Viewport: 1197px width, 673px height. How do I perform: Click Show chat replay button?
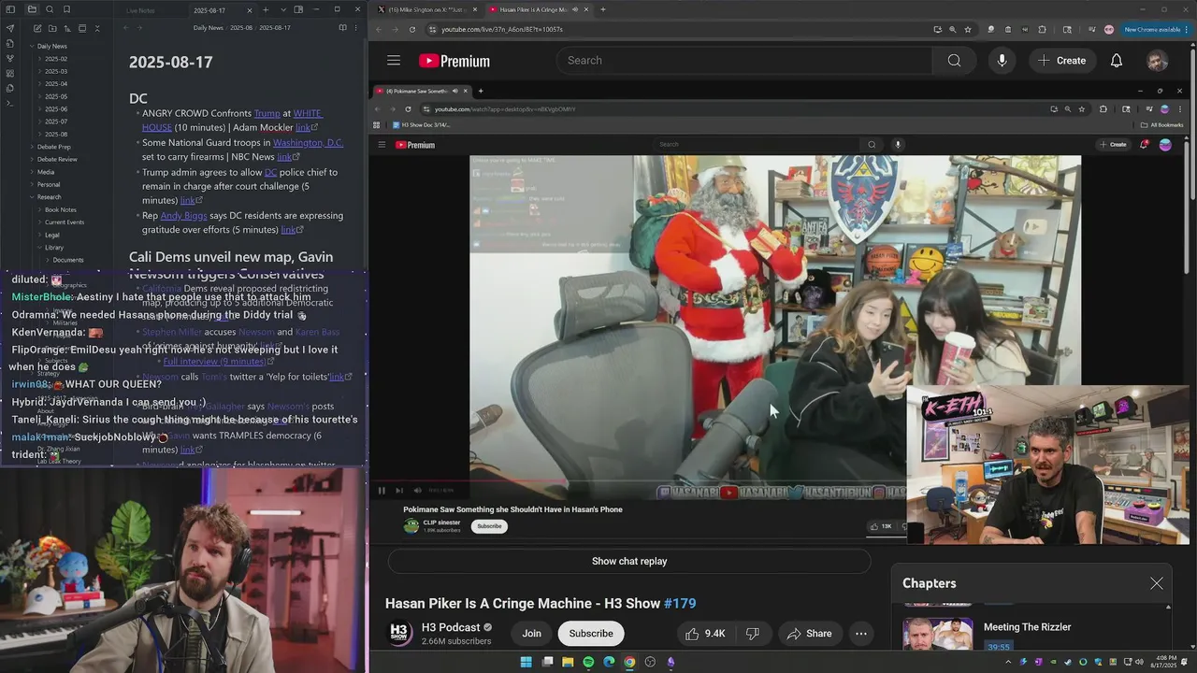coord(629,561)
